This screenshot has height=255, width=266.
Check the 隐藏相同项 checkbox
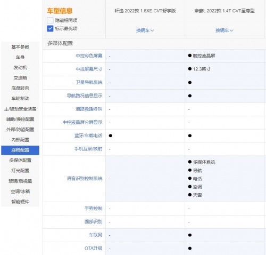(x=50, y=20)
